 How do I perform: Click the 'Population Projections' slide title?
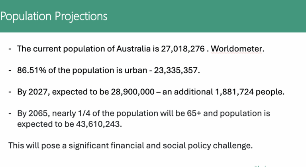pos(54,16)
